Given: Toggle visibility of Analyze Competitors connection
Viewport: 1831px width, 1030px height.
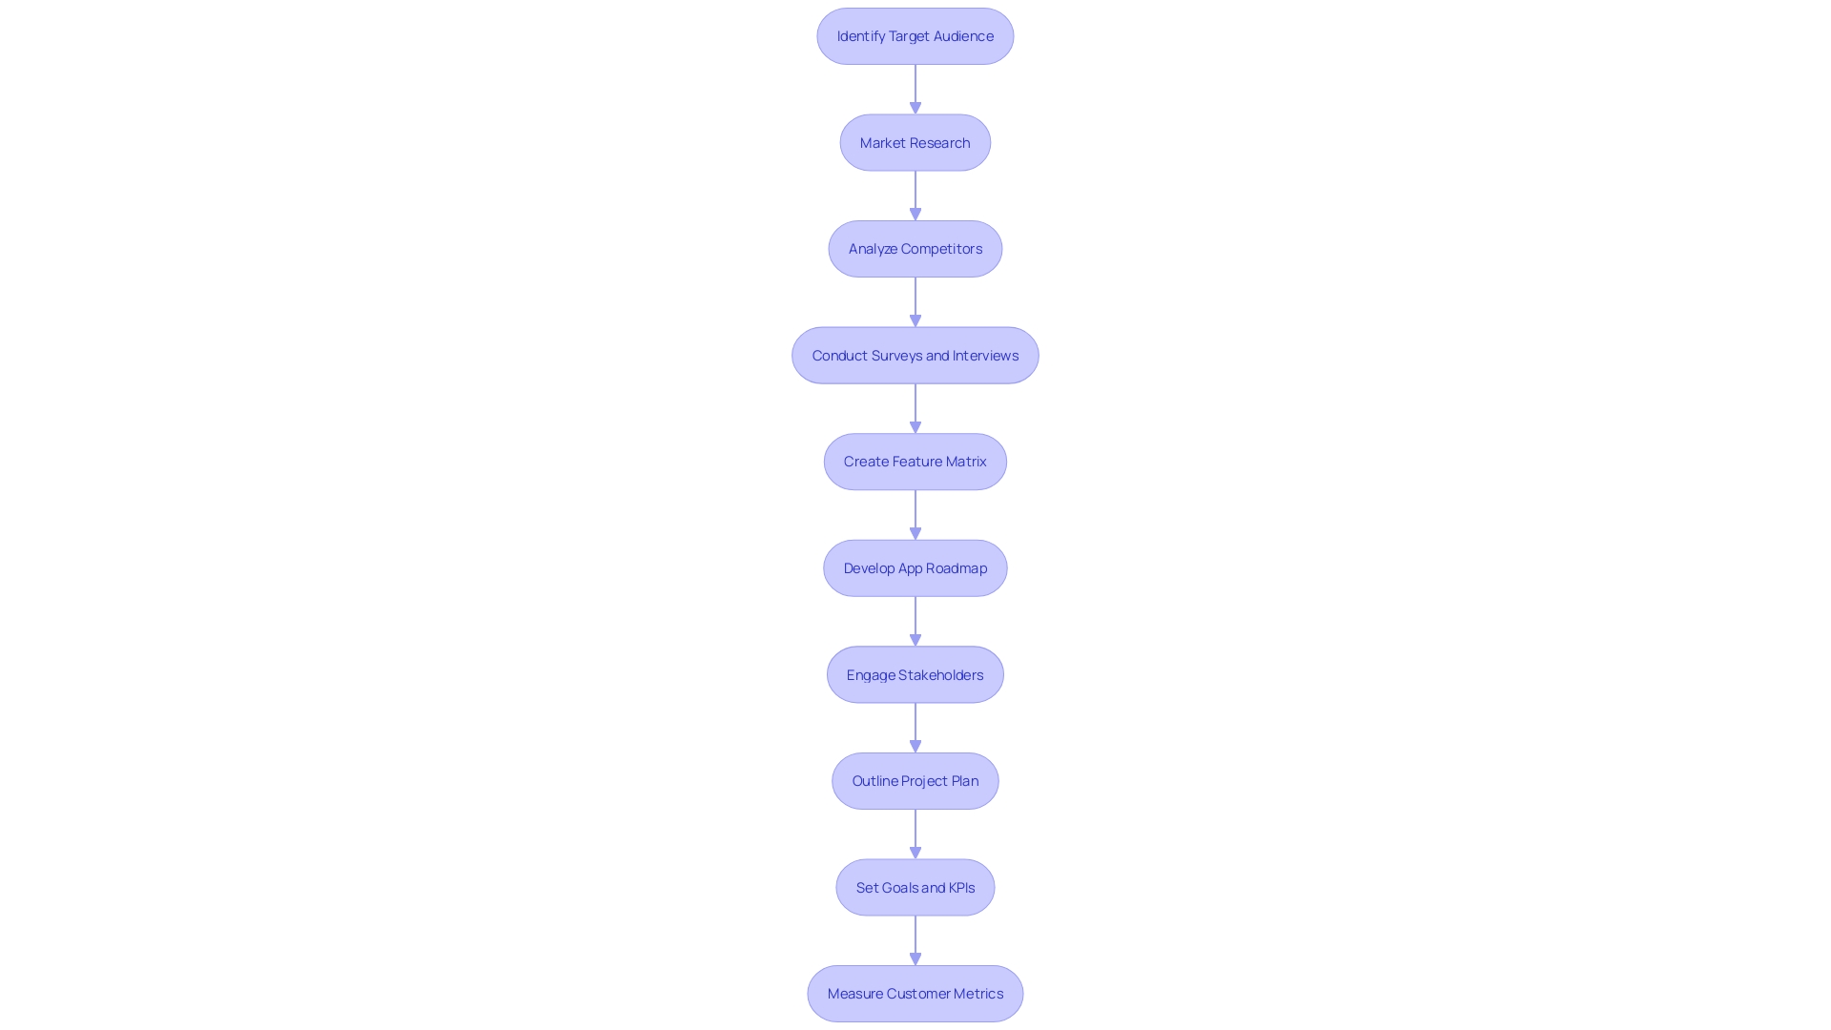Looking at the screenshot, I should click(915, 301).
